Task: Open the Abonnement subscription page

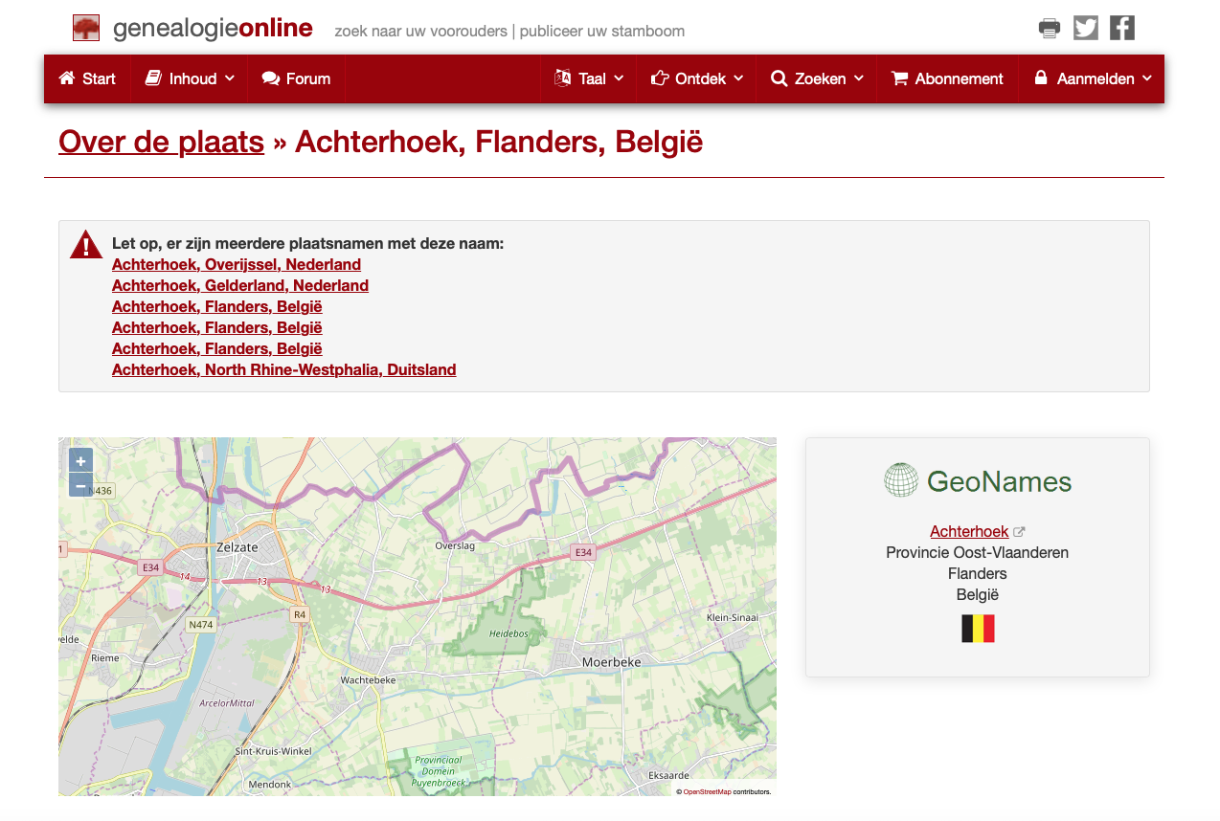Action: (947, 78)
